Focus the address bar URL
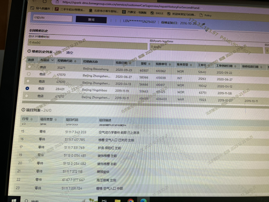Viewport: 269px width, 202px height. (131, 5)
